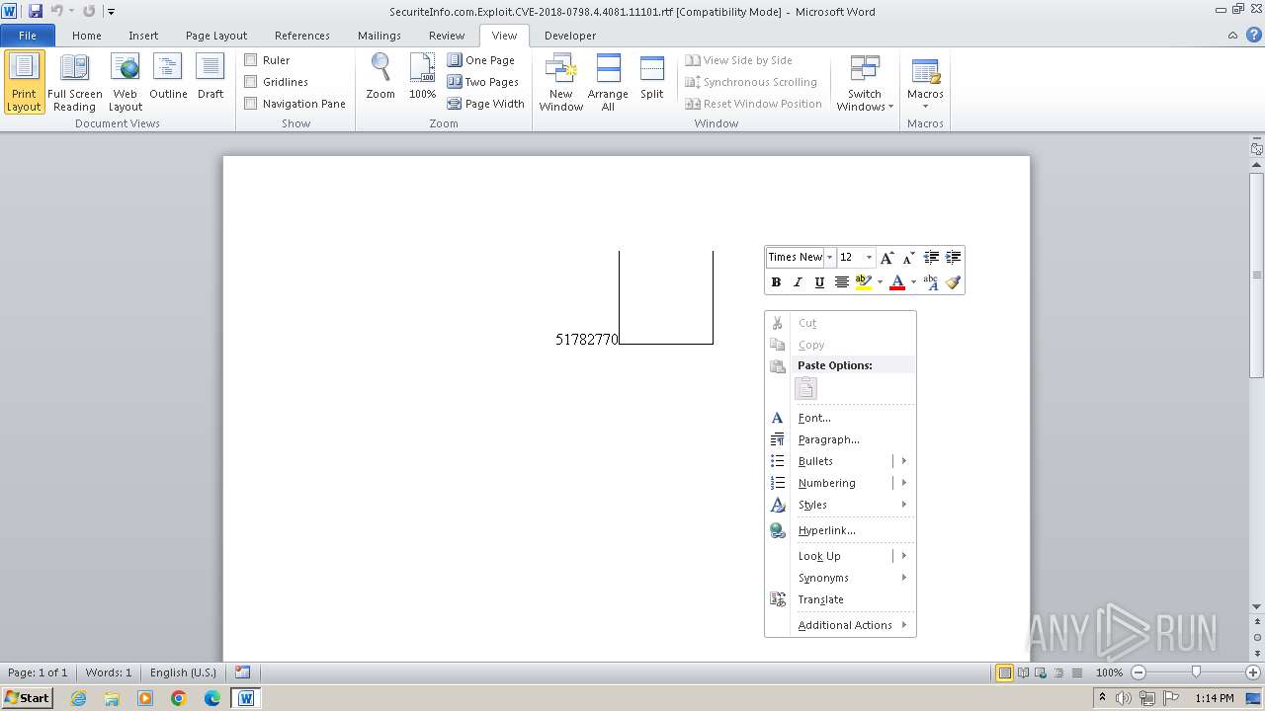
Task: Shrink font size in mini toolbar
Action: coord(908,258)
